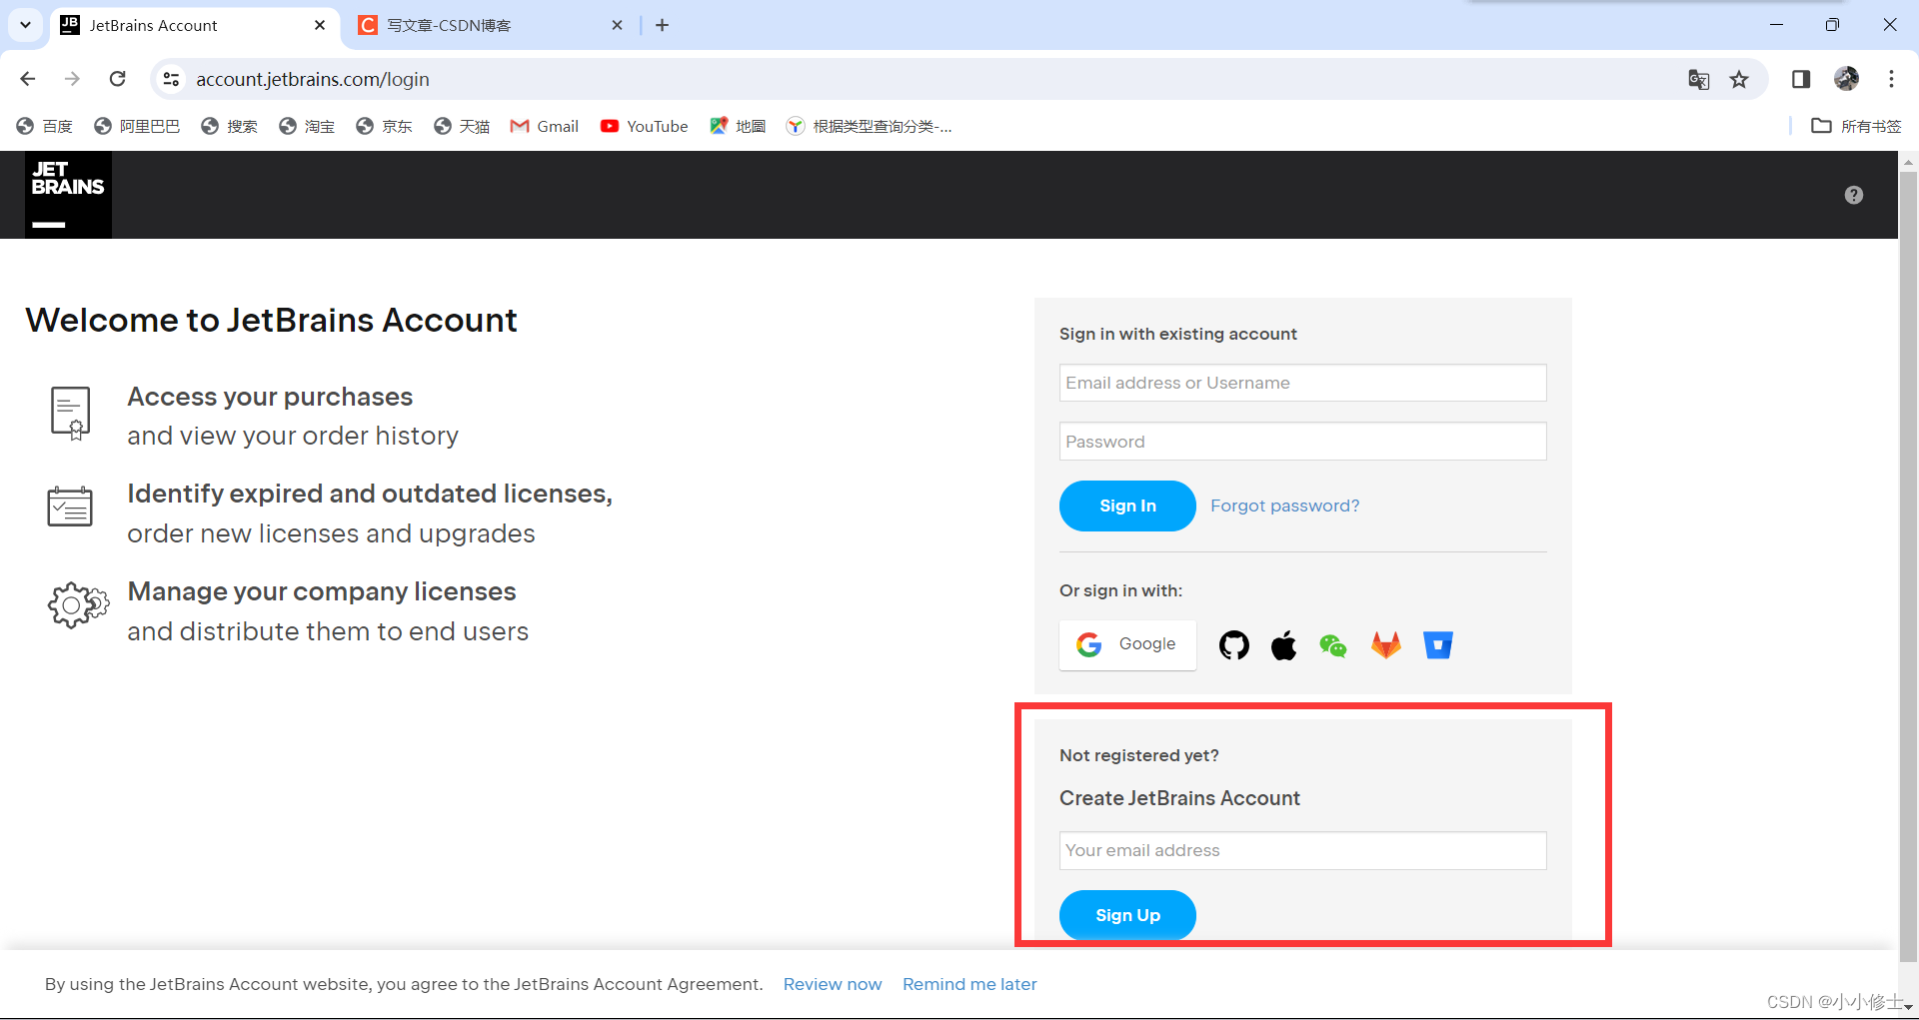Open the tab search dropdown arrow

(25, 25)
